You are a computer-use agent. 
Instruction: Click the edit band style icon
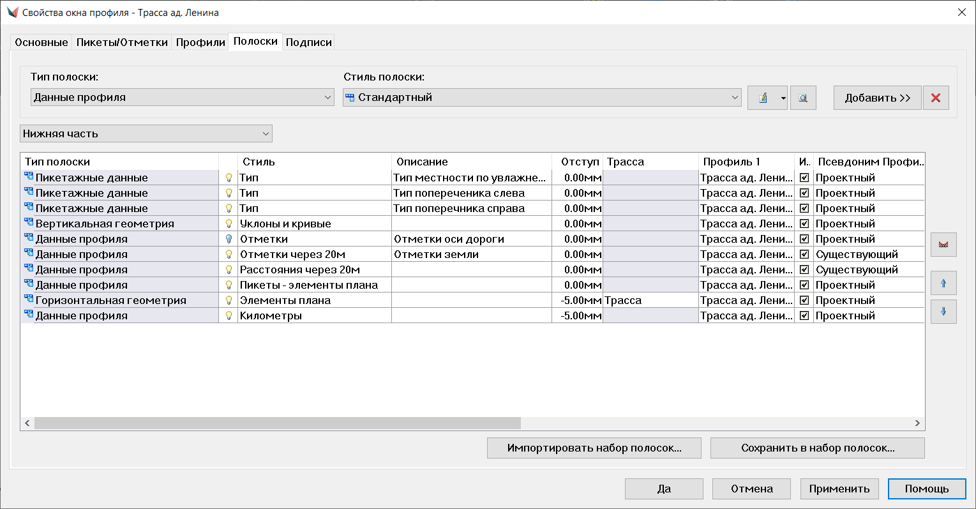[x=762, y=98]
